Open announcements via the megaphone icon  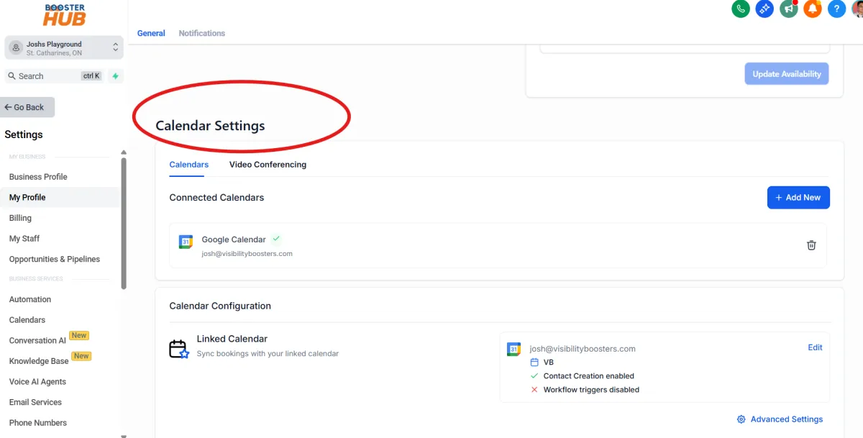pos(788,9)
